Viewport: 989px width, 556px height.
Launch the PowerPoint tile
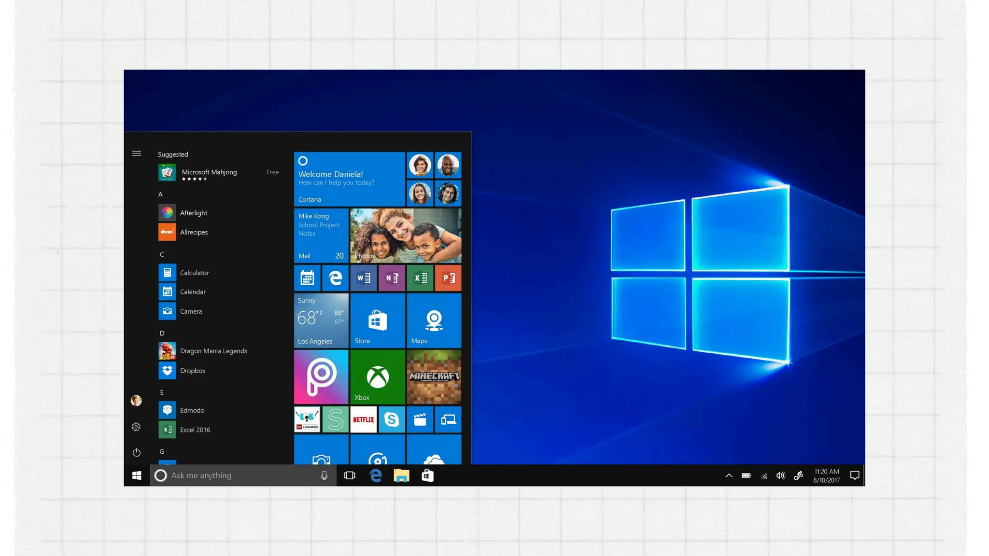(x=448, y=278)
